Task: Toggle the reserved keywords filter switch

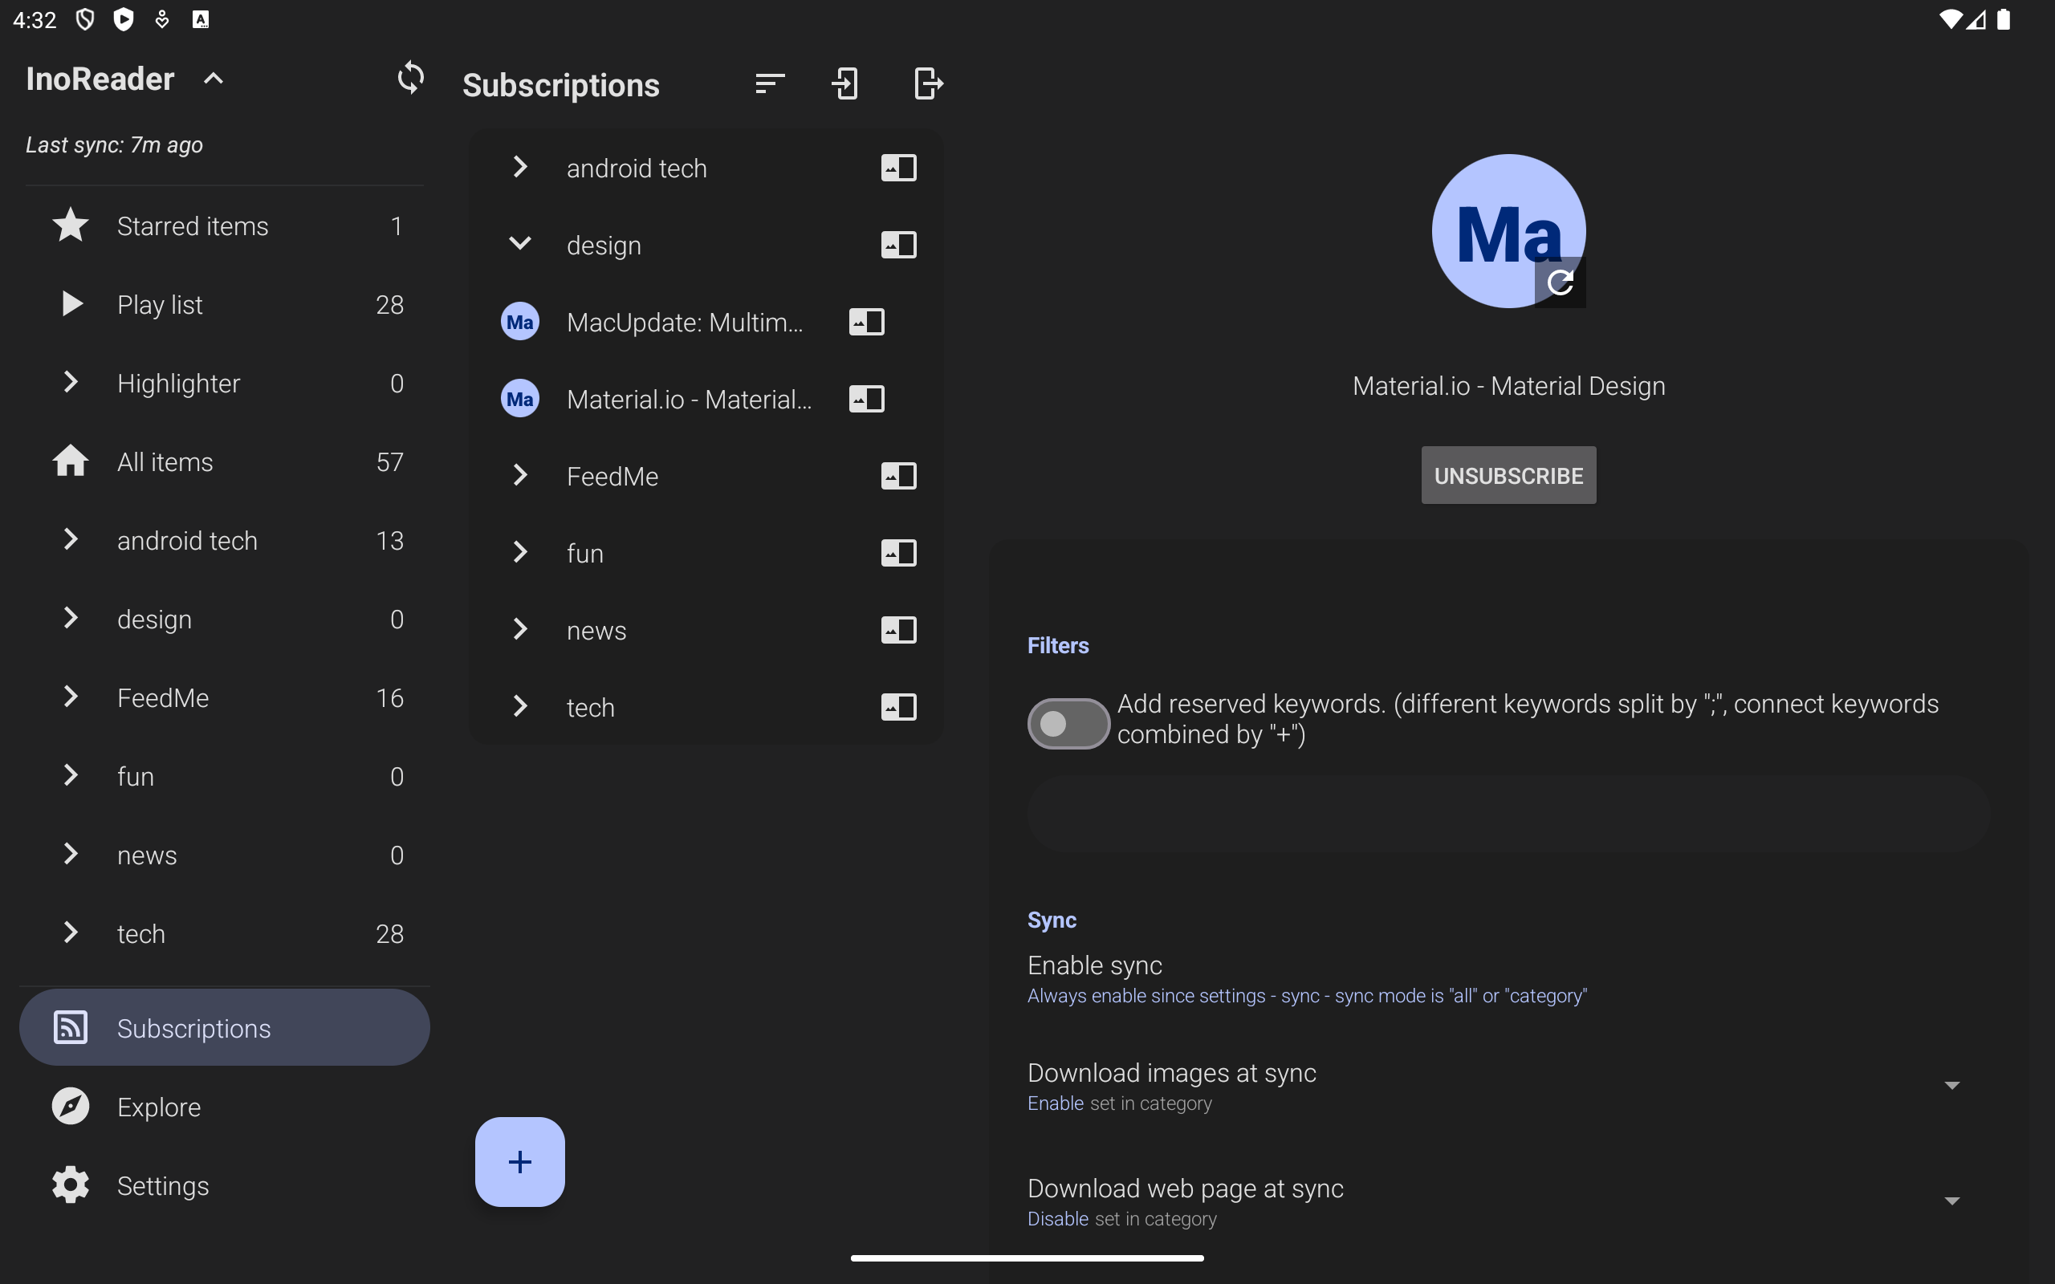Action: (x=1068, y=724)
